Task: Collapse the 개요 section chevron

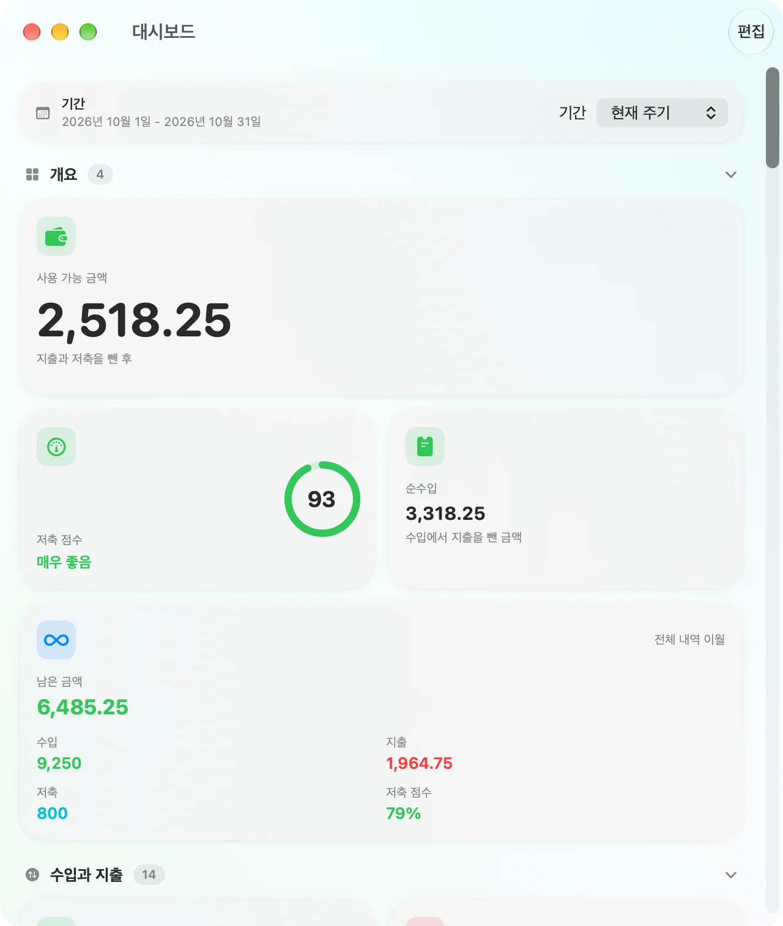Action: click(x=730, y=174)
